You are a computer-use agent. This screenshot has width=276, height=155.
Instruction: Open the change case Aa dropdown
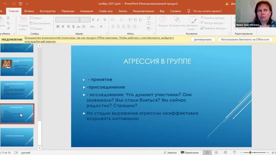[x=93, y=27]
